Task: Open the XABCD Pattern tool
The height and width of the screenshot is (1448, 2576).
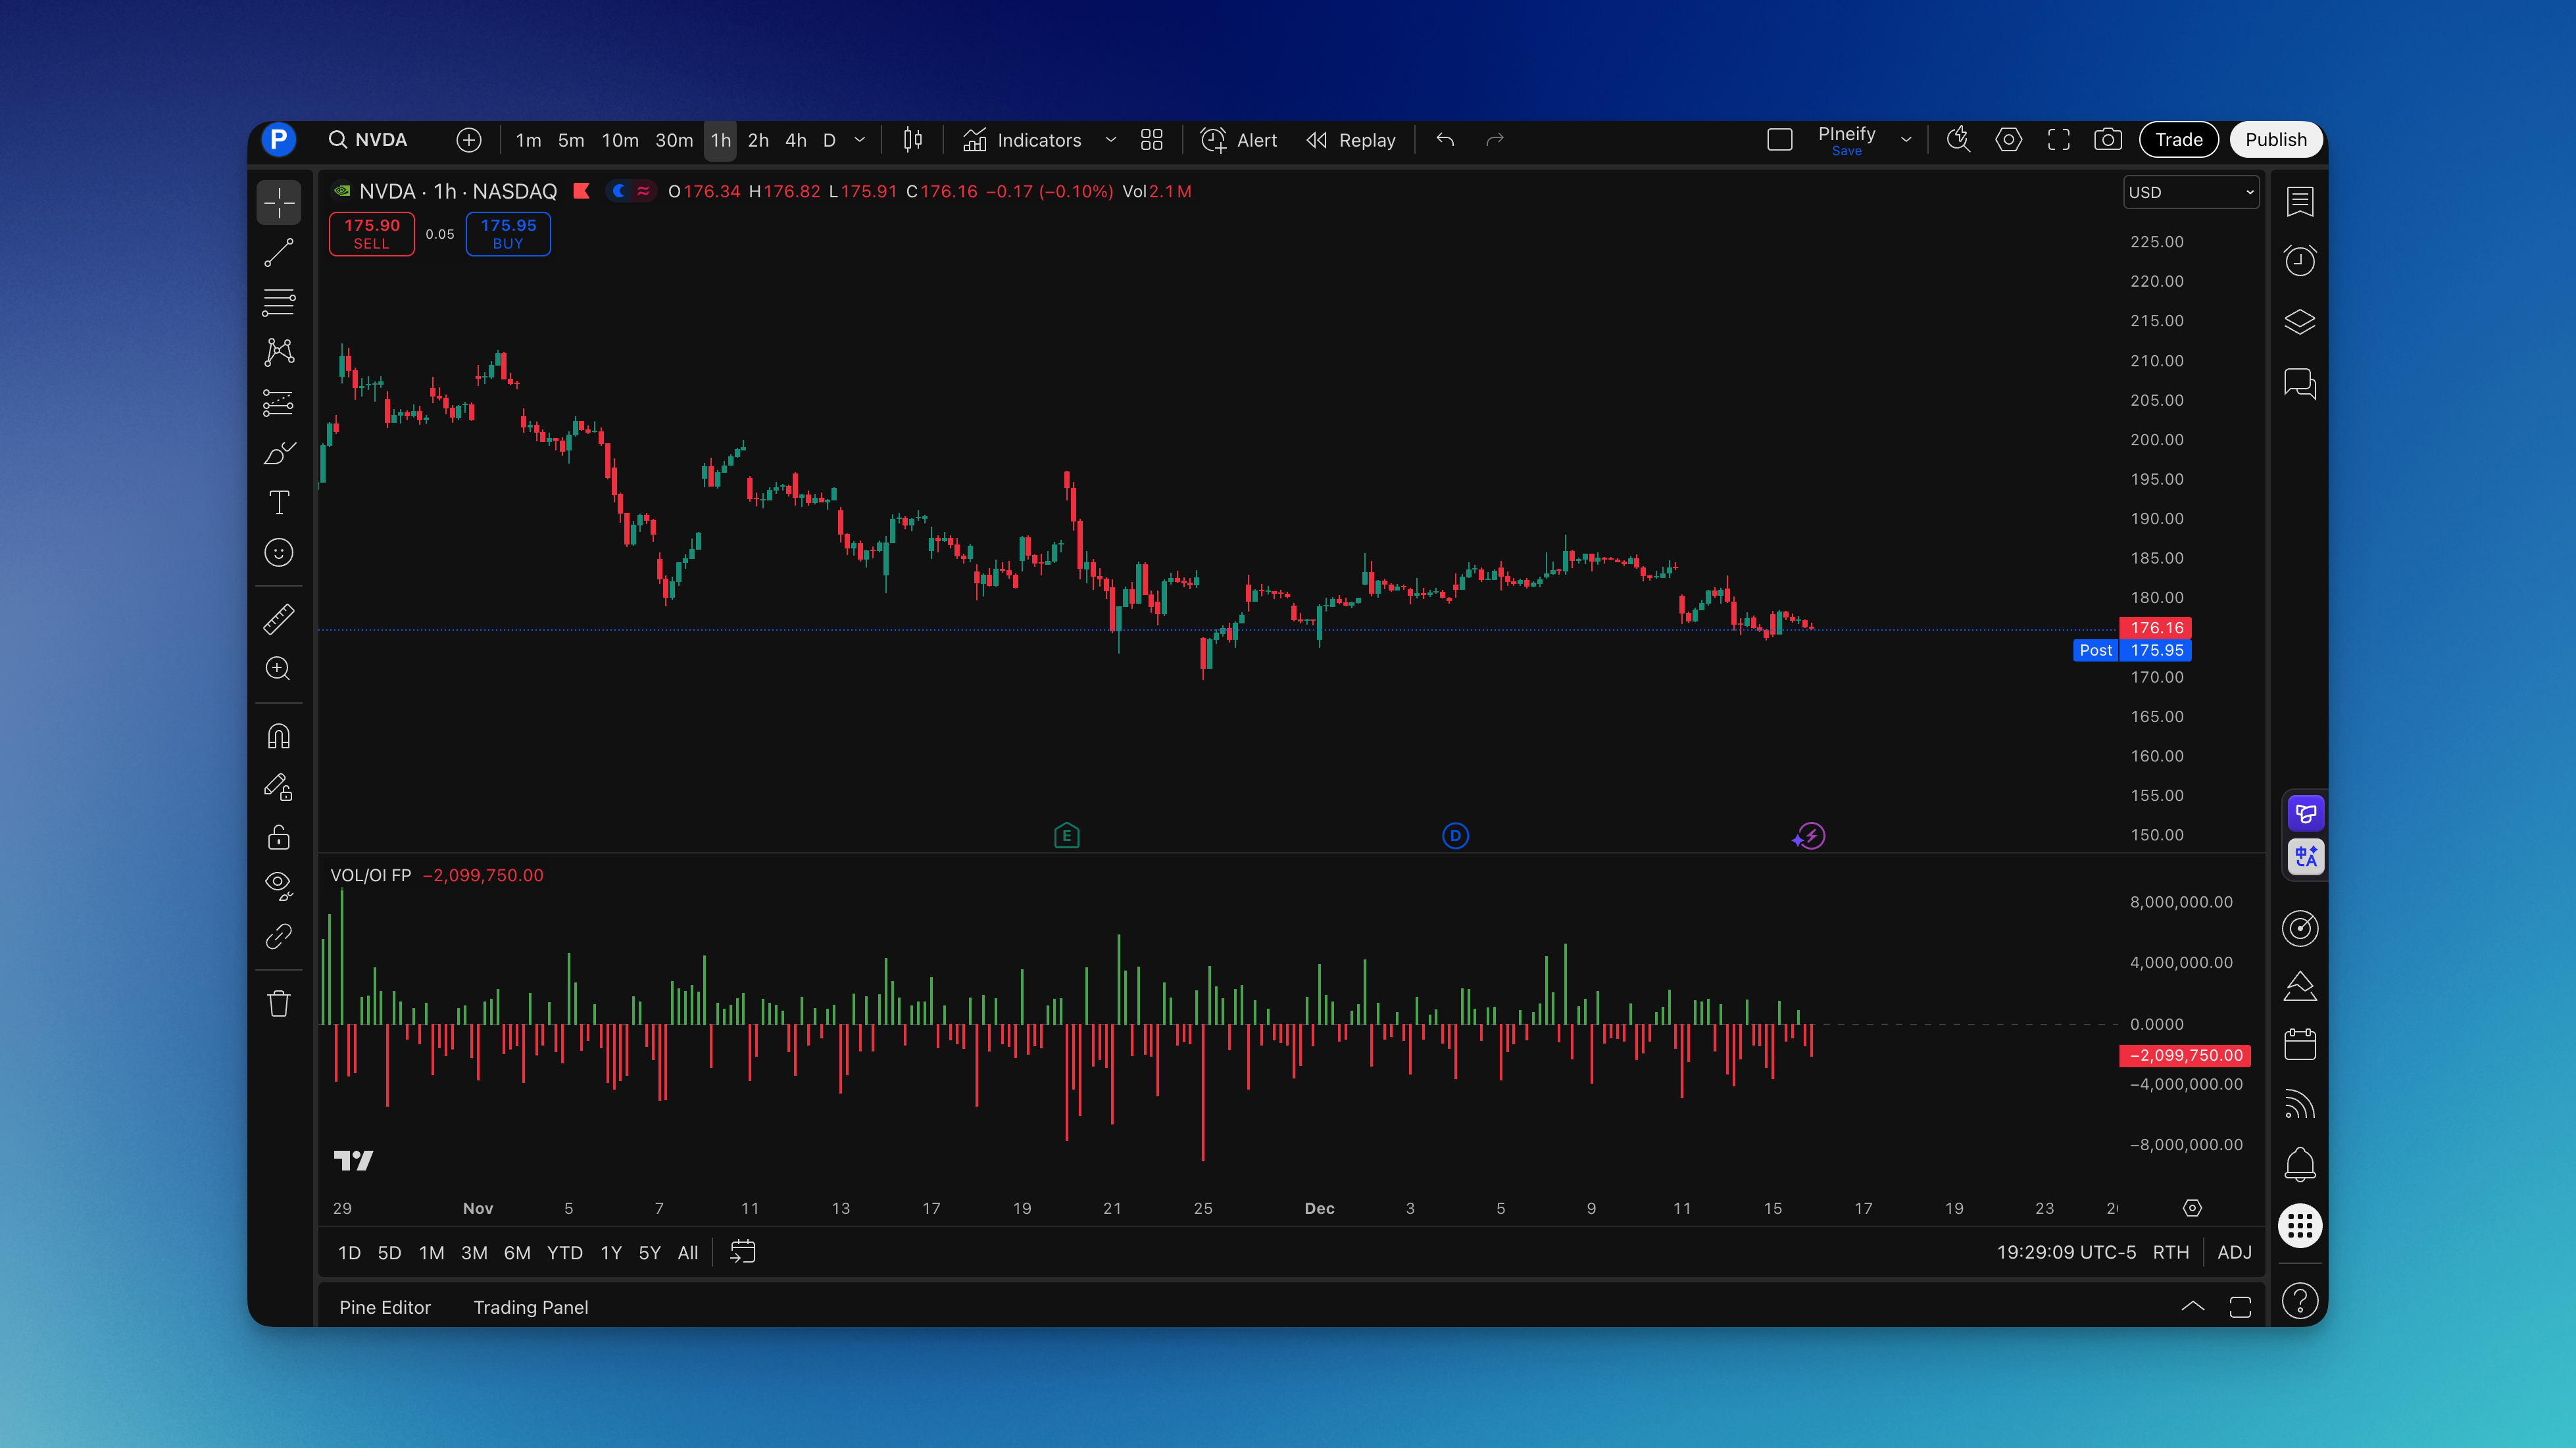Action: point(278,352)
